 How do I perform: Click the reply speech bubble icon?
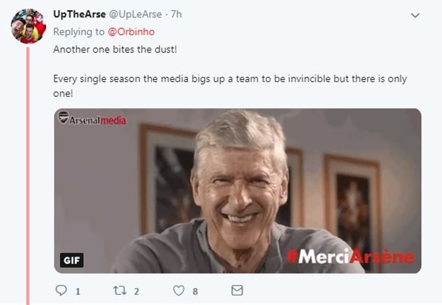(61, 290)
